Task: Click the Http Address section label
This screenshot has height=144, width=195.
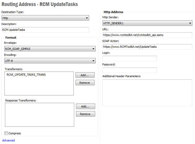Action: pos(113,12)
